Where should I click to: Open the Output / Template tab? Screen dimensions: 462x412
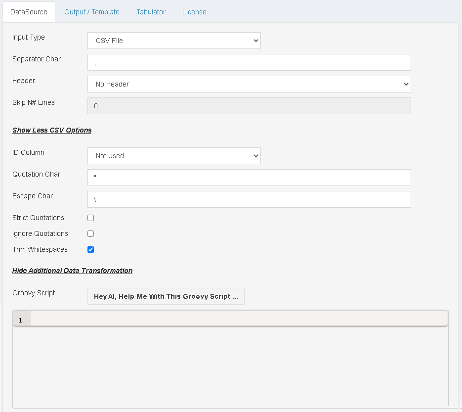(x=92, y=12)
